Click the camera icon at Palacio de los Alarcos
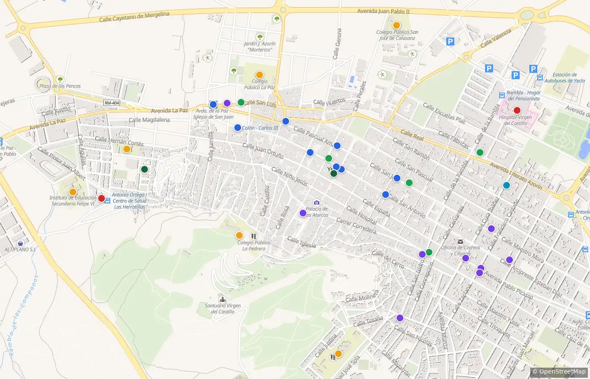The height and width of the screenshot is (379, 590). (x=316, y=203)
